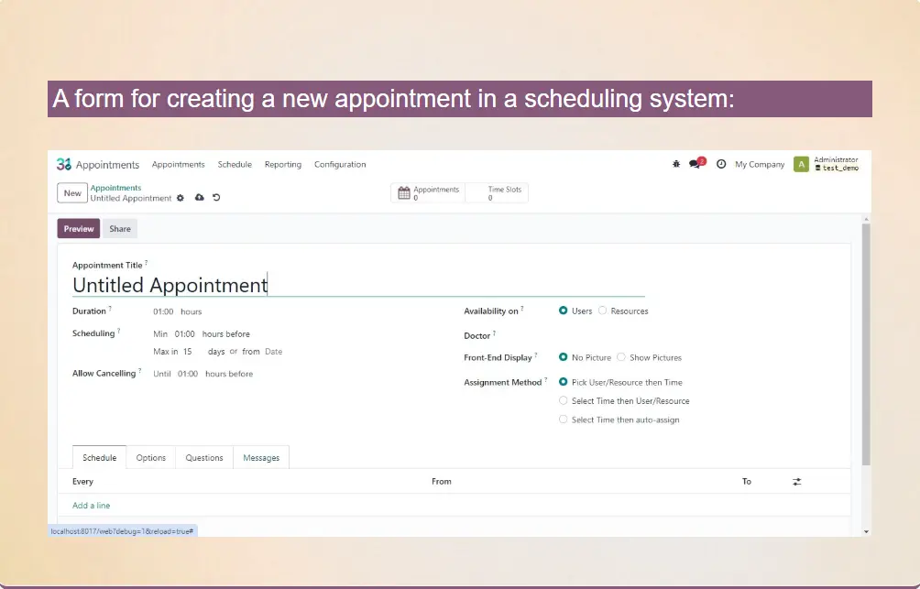
Task: Open the Configuration menu
Action: tap(340, 165)
